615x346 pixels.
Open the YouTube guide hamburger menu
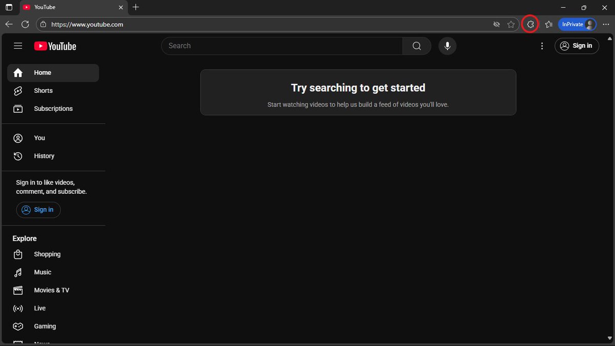[18, 46]
